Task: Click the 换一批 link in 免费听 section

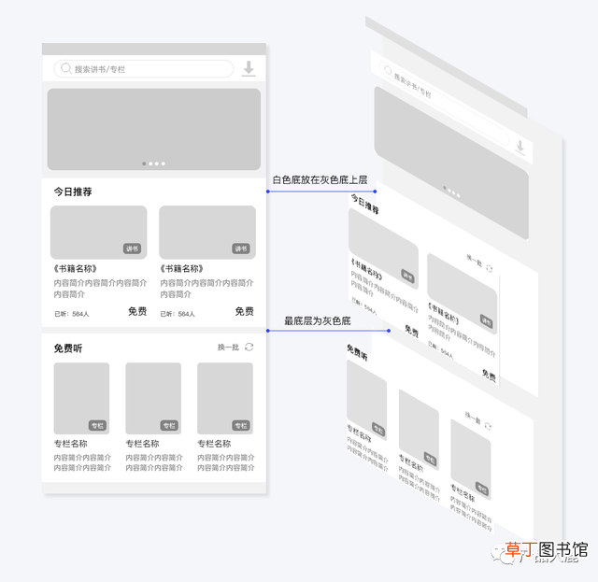Action: (228, 348)
